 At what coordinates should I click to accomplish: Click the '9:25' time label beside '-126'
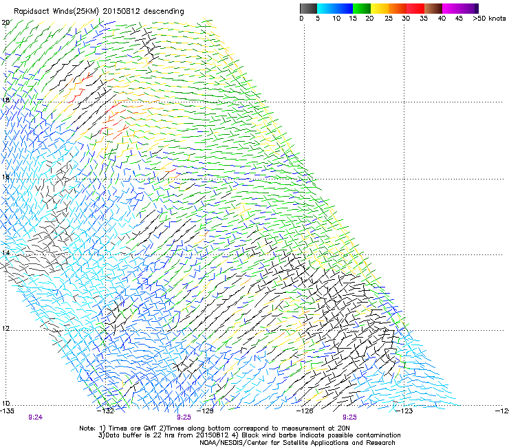(349, 417)
